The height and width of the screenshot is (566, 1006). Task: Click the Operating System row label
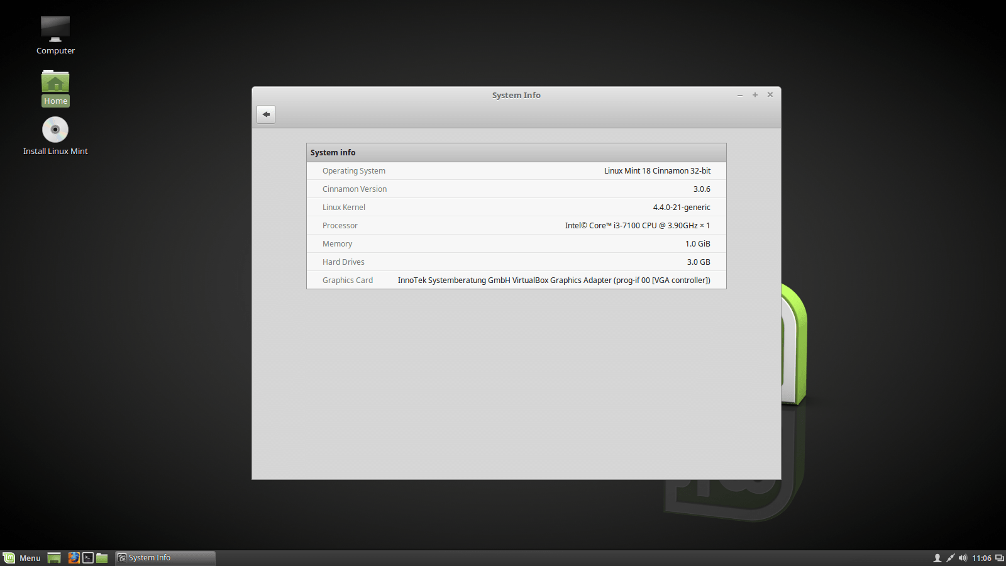(x=354, y=171)
